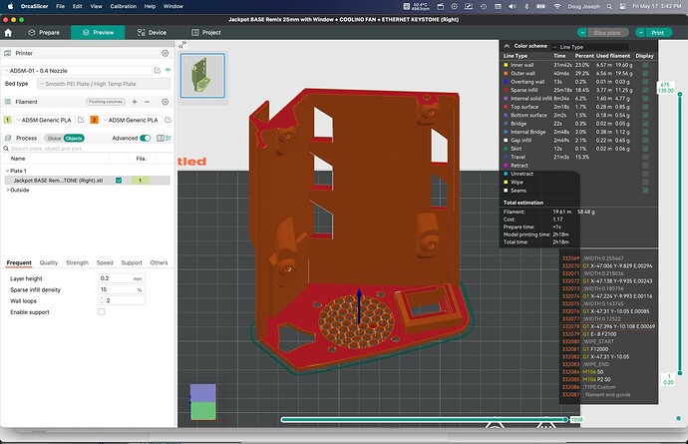Open filament 2 preset dropdown

coord(132,120)
